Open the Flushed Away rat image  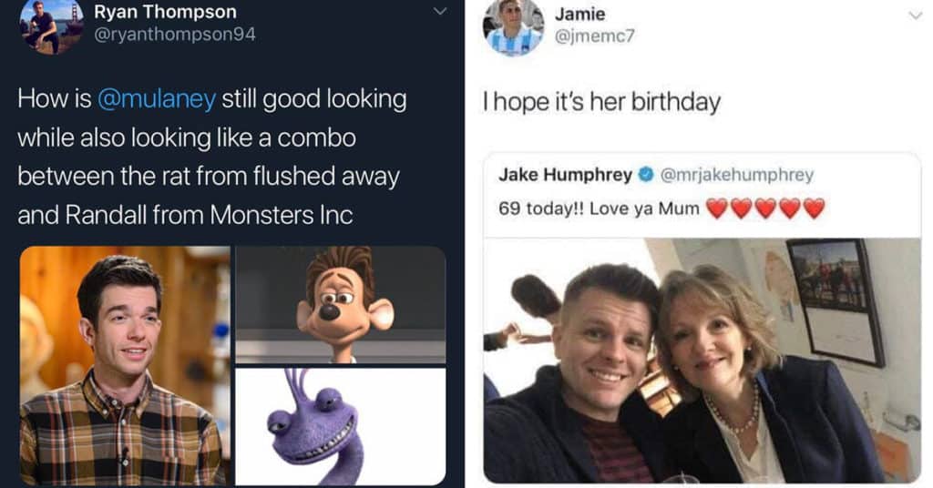pos(341,304)
